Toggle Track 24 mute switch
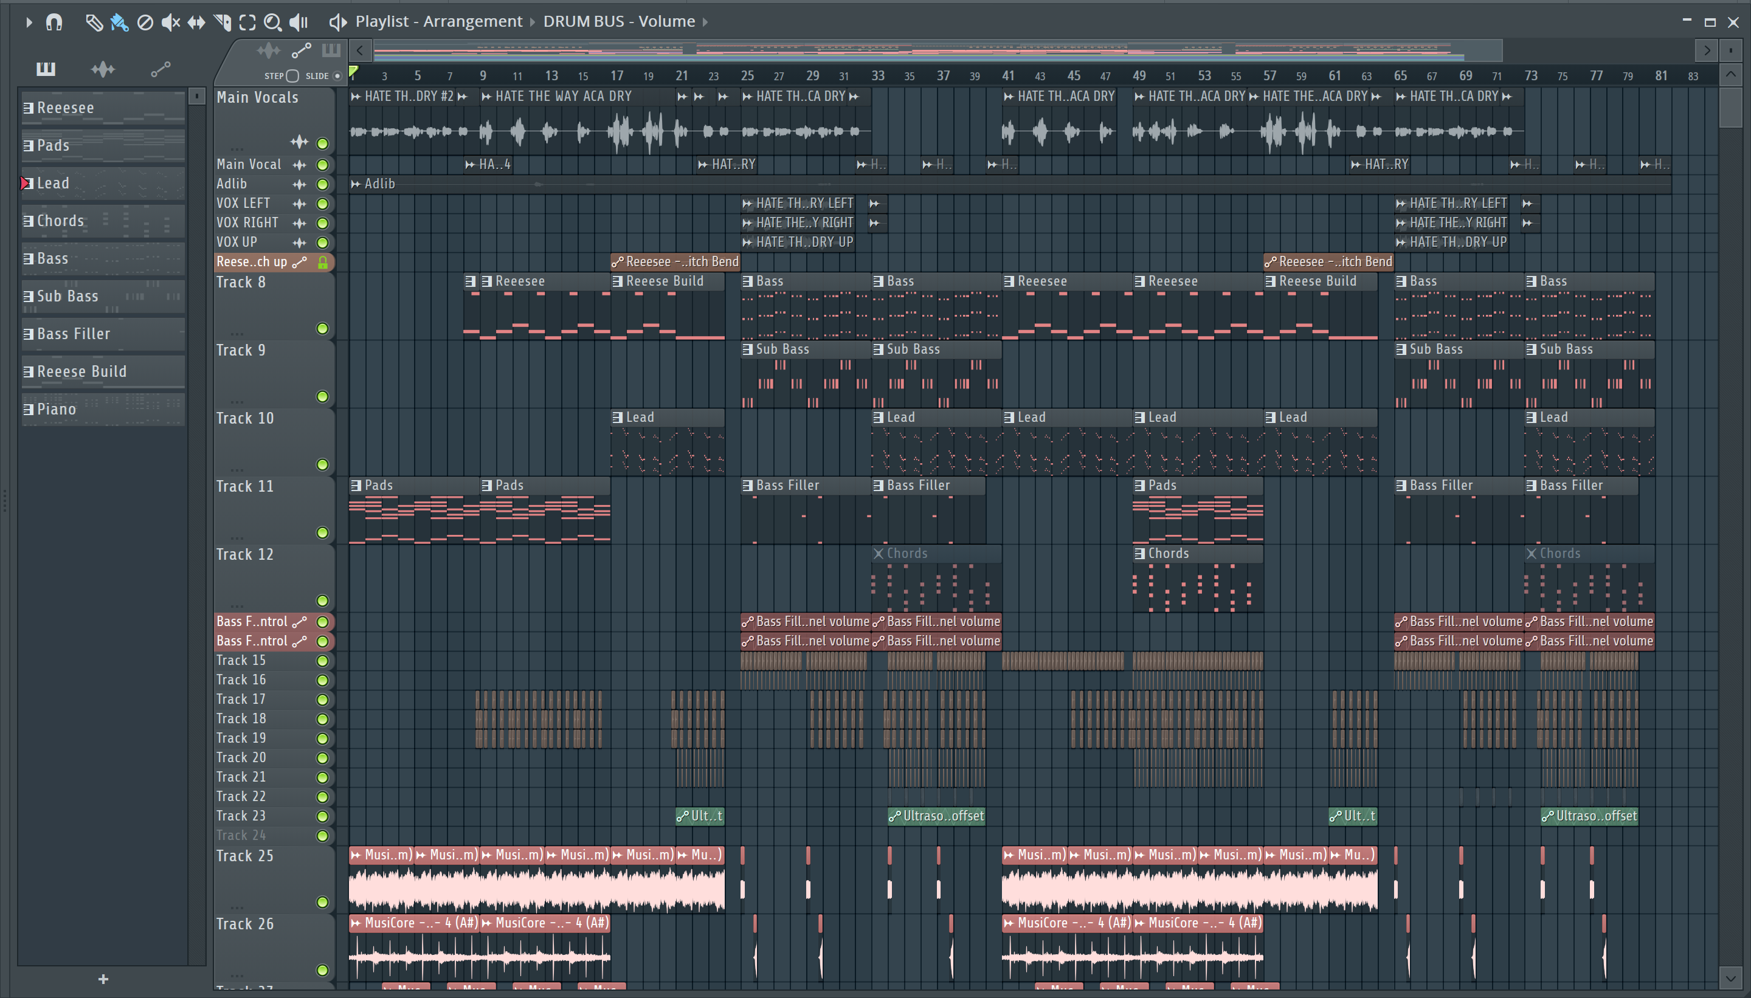This screenshot has width=1751, height=998. coord(322,836)
